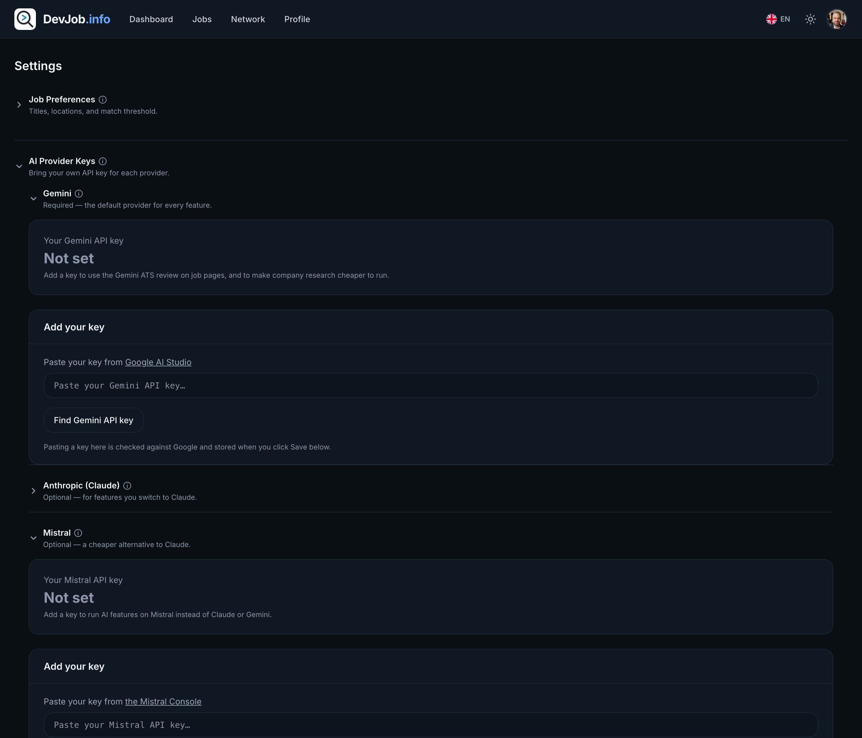This screenshot has width=862, height=738.
Task: Click the Gemini section title
Action: pos(57,193)
